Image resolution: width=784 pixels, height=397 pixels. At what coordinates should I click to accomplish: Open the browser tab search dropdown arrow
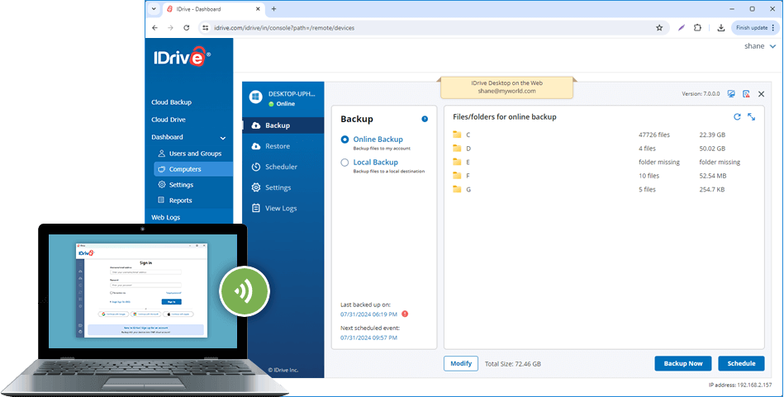coord(154,8)
